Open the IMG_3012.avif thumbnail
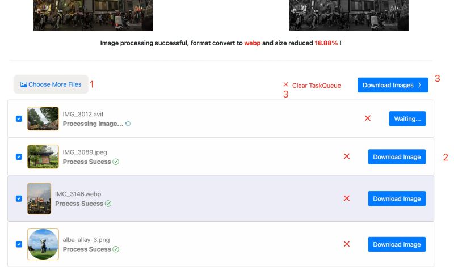 point(43,118)
